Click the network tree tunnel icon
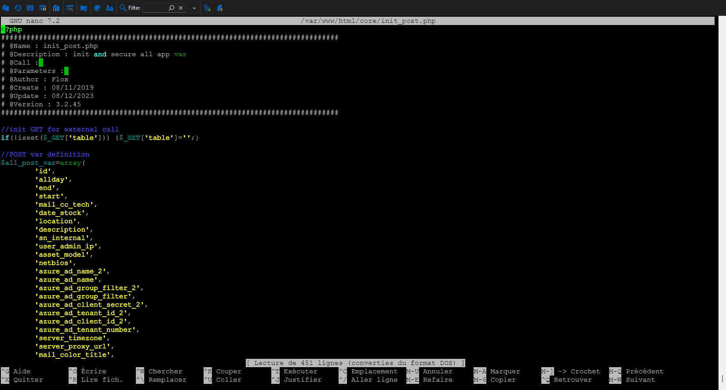This screenshot has width=726, height=390. click(207, 8)
